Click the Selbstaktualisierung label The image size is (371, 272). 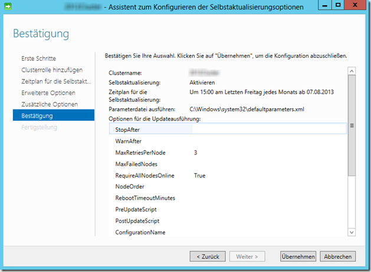pyautogui.click(x=134, y=82)
